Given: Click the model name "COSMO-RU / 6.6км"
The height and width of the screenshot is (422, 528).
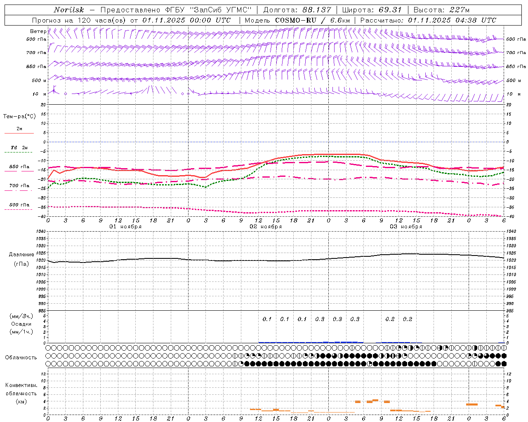Looking at the screenshot, I should click(x=312, y=20).
